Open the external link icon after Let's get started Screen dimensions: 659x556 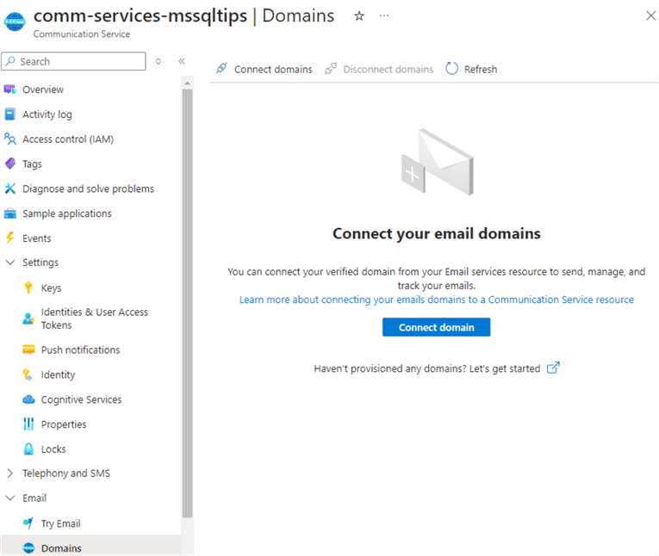tap(554, 368)
